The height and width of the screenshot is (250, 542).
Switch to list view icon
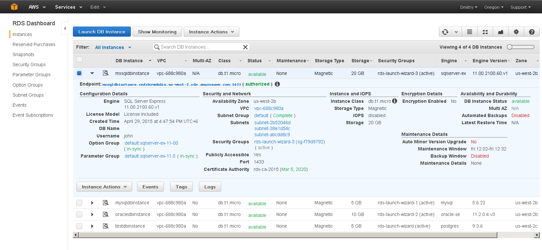[469, 32]
